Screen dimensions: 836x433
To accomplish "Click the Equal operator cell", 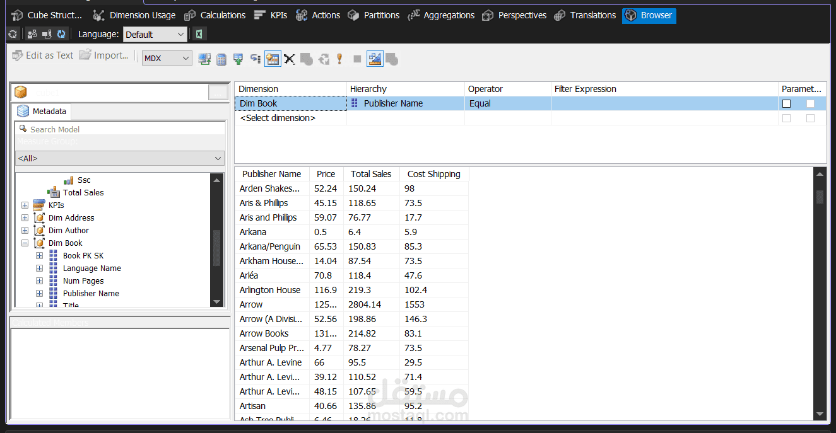I will pyautogui.click(x=508, y=103).
